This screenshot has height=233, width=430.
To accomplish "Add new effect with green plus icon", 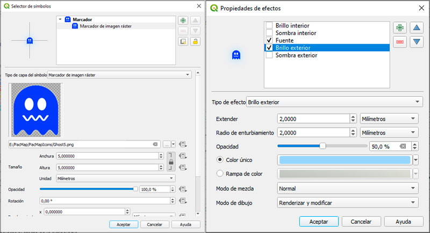I will pyautogui.click(x=400, y=27).
